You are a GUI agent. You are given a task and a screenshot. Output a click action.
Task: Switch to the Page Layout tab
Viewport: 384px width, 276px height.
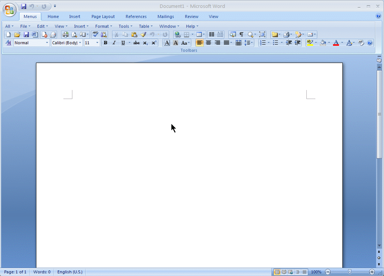click(x=103, y=16)
